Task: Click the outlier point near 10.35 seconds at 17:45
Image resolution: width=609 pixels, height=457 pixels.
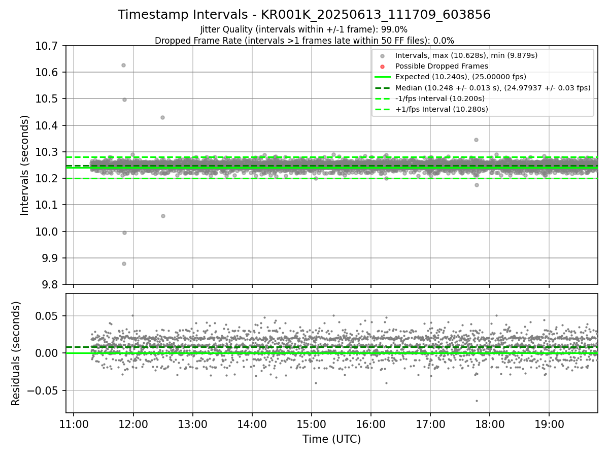Action: click(x=476, y=140)
